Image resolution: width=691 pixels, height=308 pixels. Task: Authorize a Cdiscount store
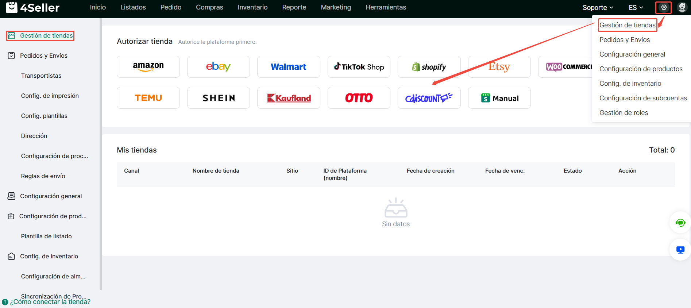tap(429, 98)
